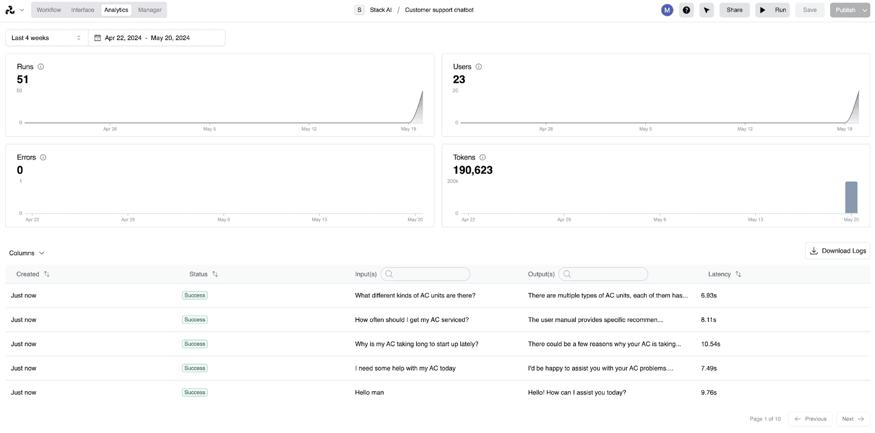Select input 'I need some help with my AC today'
Viewport: 875px width, 433px height.
(405, 368)
